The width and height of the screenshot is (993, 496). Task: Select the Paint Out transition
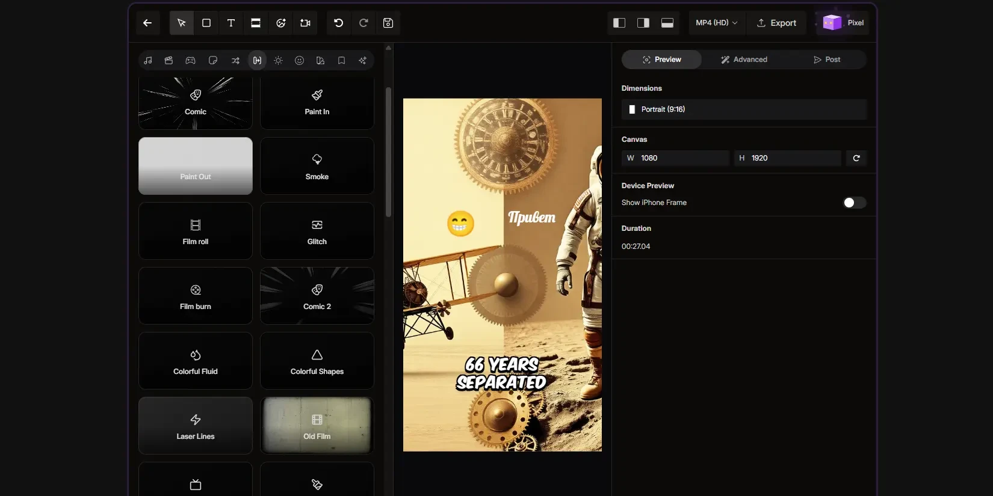pos(196,166)
